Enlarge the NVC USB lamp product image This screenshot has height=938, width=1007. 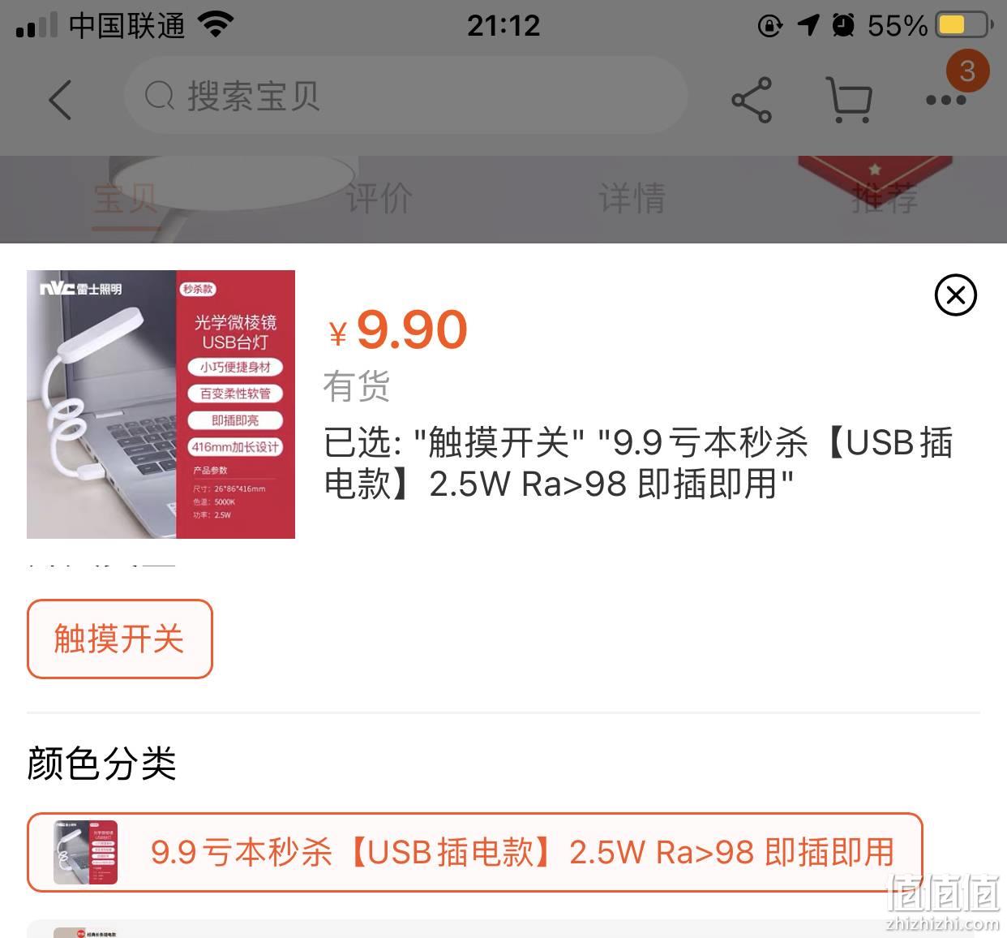point(161,404)
